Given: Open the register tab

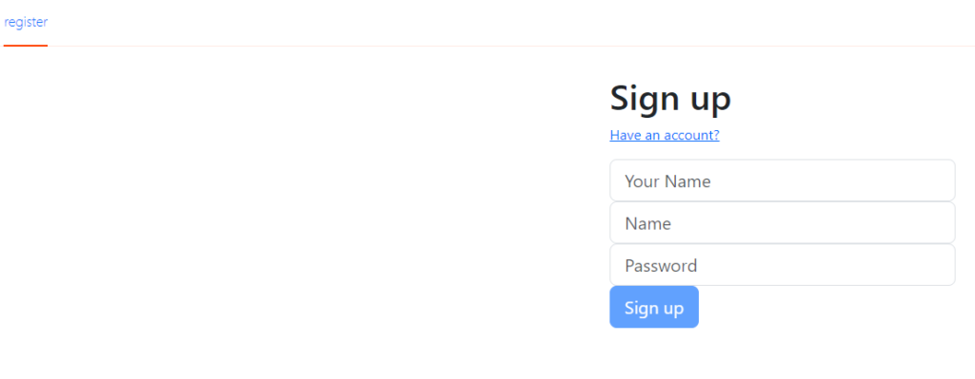Looking at the screenshot, I should (x=26, y=23).
